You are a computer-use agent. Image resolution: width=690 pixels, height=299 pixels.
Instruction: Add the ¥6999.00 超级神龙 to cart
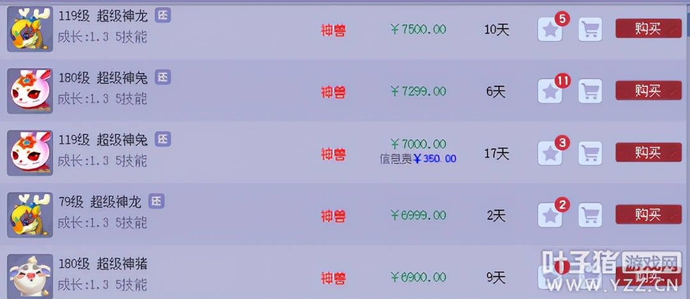tap(590, 215)
